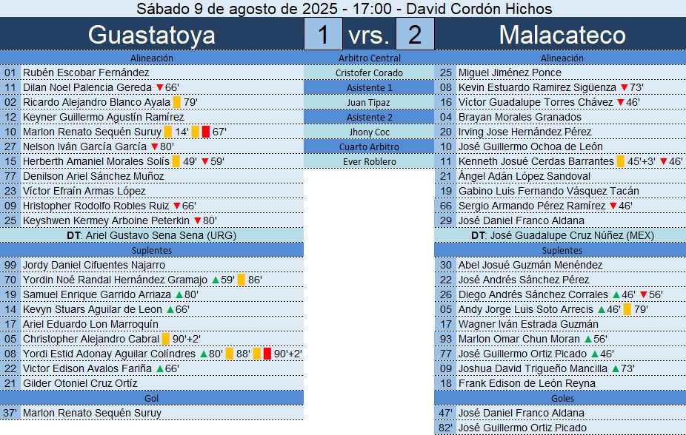Click the red card in Yordi Estid Adonay's row
This screenshot has width=686, height=435.
point(267,354)
